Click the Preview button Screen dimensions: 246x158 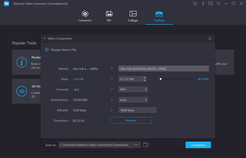pyautogui.click(x=131, y=121)
